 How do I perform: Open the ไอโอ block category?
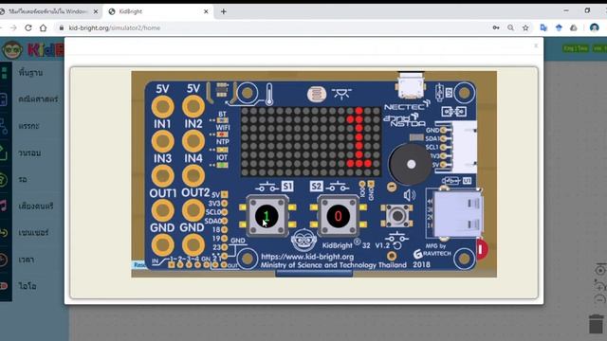[28, 286]
